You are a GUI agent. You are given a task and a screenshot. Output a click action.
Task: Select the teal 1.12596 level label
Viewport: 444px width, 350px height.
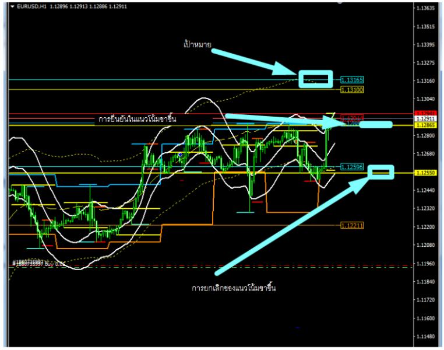(x=352, y=167)
